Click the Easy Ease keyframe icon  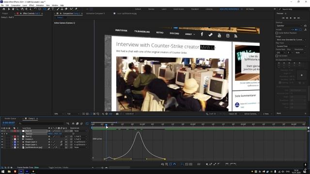[227, 164]
